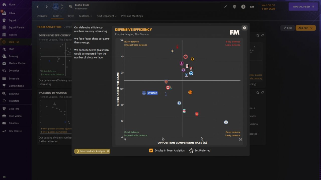Open Dev. Centre in the sidebar

15,131
